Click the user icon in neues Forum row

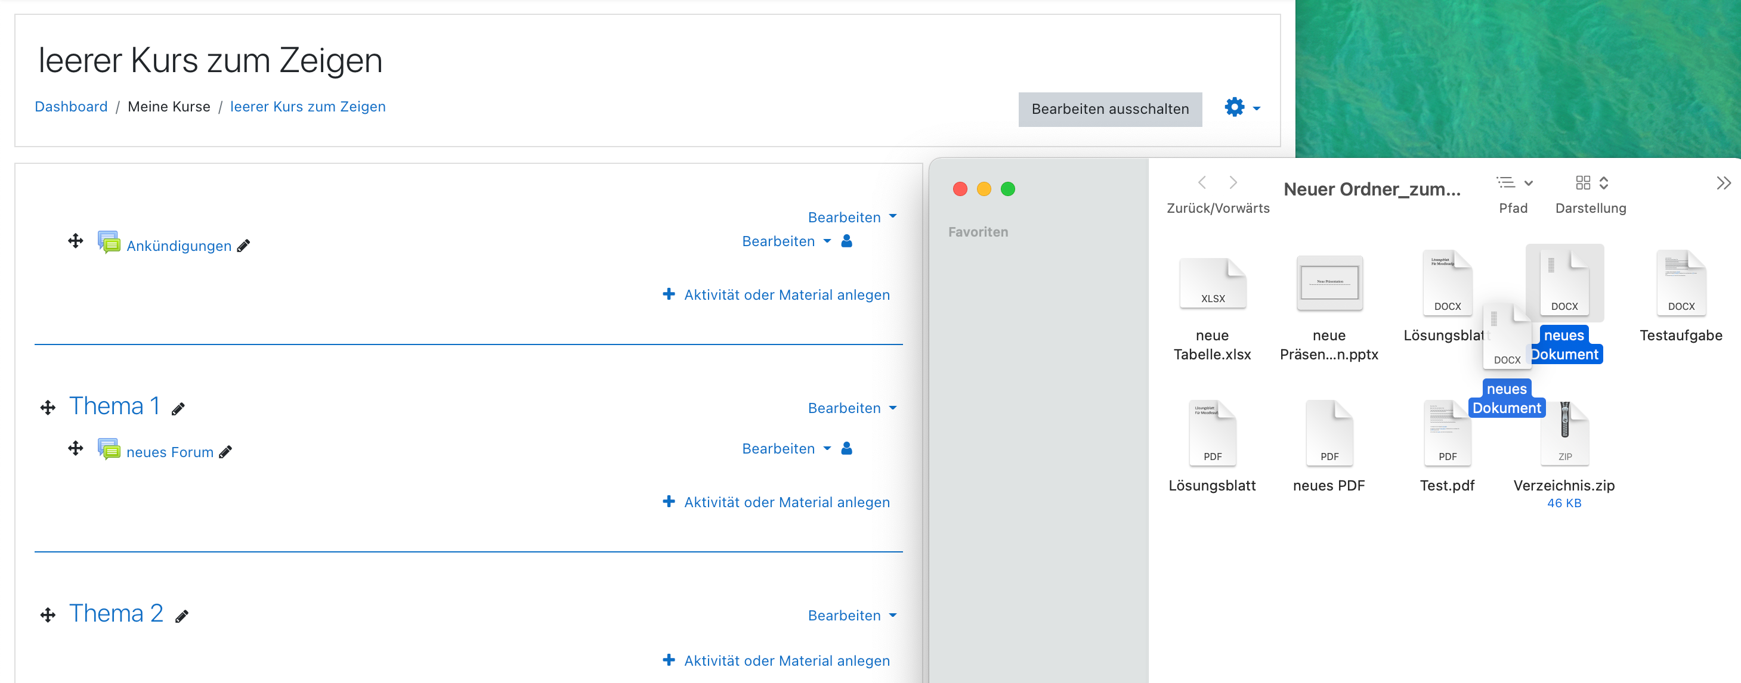(x=846, y=448)
